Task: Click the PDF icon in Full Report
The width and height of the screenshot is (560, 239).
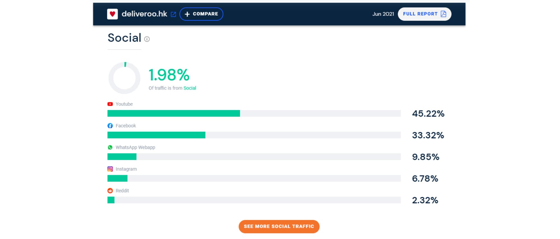Action: (443, 14)
